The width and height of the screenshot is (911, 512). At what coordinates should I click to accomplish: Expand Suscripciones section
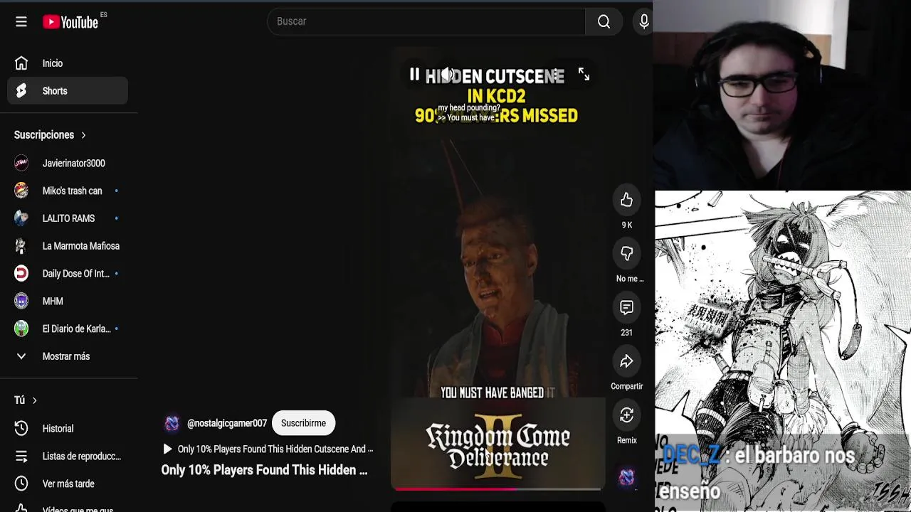coord(50,134)
